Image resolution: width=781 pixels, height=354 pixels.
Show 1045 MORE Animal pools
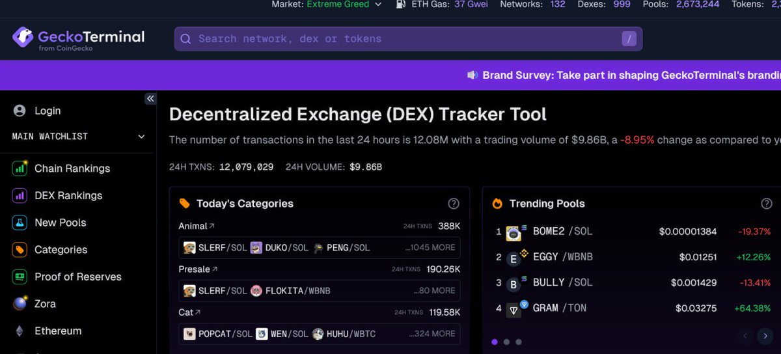(x=430, y=248)
